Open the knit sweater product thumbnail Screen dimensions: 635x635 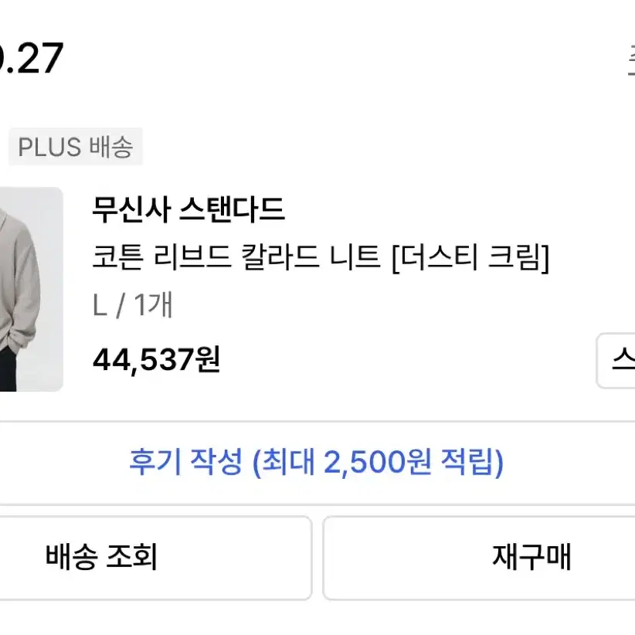[31, 289]
